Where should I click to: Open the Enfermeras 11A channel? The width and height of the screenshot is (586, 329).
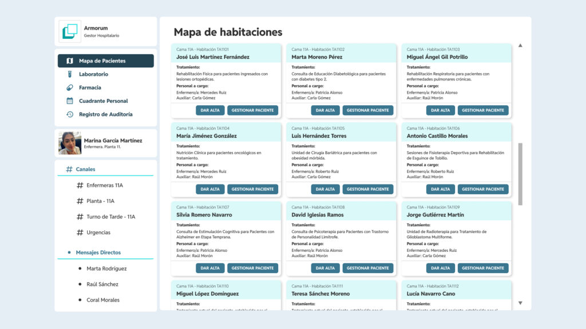coord(105,185)
